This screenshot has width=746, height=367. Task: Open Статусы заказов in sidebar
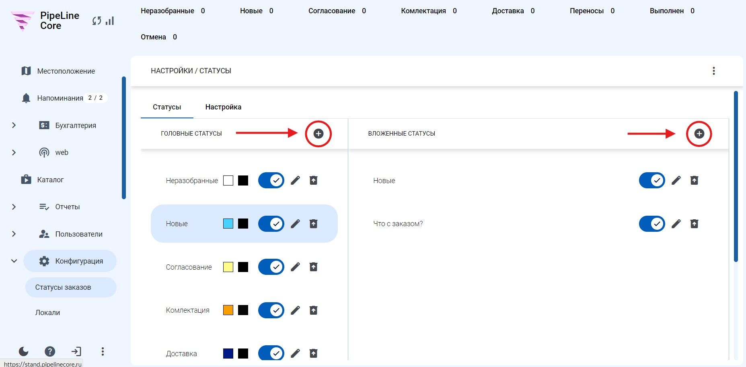point(71,287)
